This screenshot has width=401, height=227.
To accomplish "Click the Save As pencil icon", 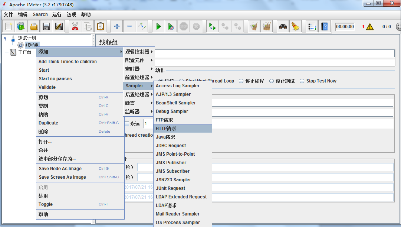I will coord(59,26).
